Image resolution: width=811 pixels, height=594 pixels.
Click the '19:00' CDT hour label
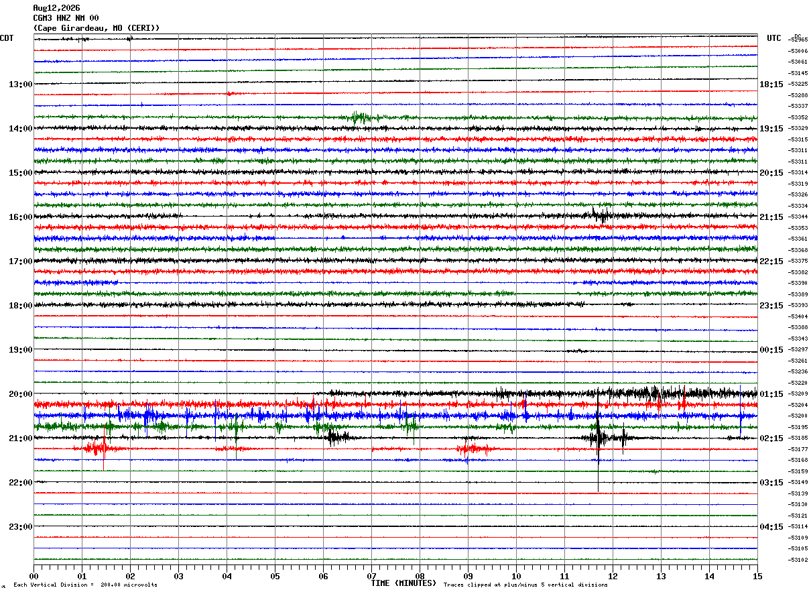click(x=20, y=350)
